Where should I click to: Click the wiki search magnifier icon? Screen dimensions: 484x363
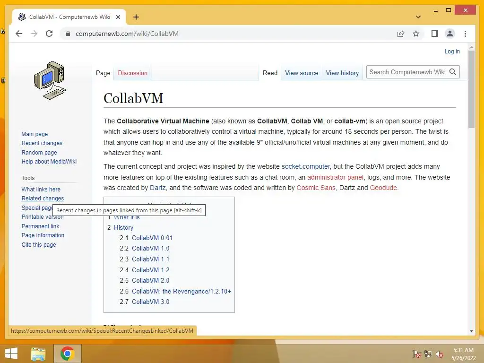(453, 72)
